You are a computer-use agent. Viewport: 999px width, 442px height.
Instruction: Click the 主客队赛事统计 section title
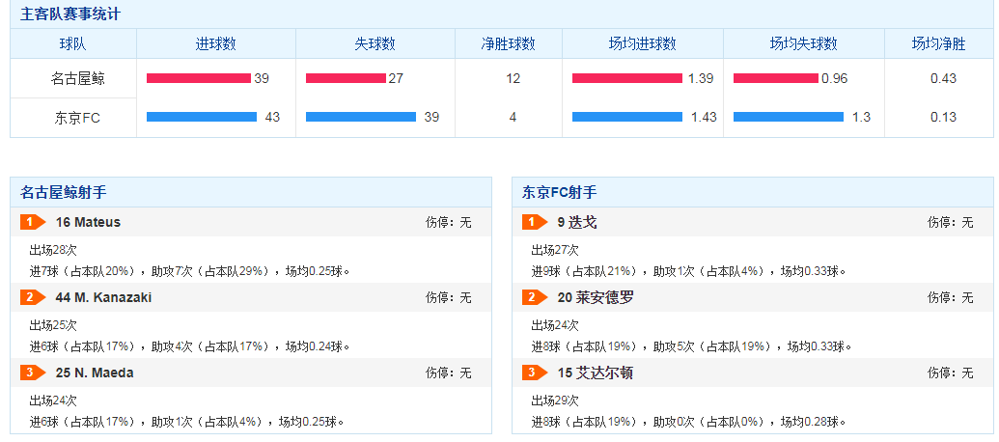(x=70, y=14)
